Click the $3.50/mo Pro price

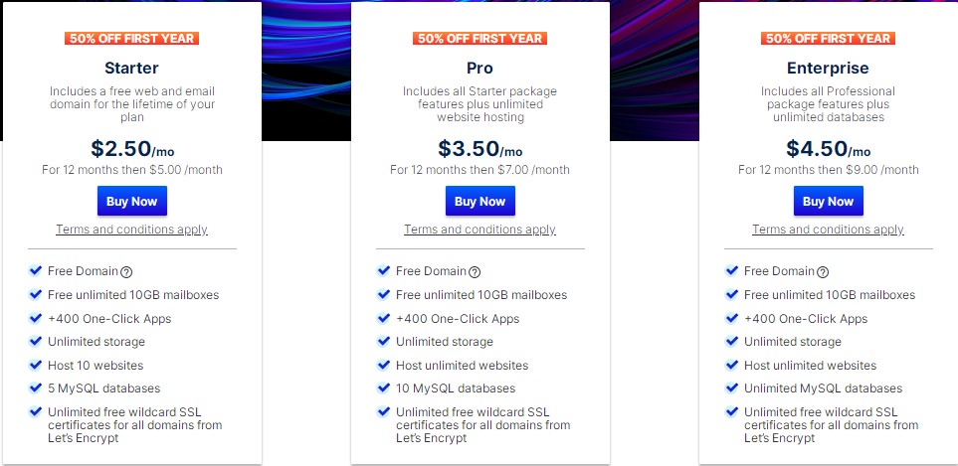479,149
